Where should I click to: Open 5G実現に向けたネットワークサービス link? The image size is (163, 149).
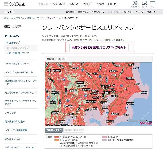(21, 82)
